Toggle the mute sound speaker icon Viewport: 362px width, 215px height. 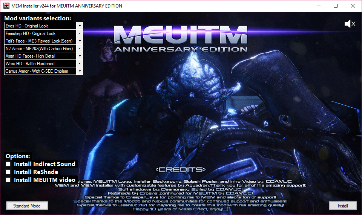(x=350, y=24)
